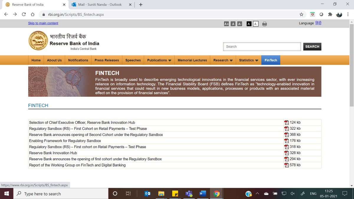The height and width of the screenshot is (199, 354).
Task: Open Reserve Bank Innovation Hub link
Action: pos(53,153)
